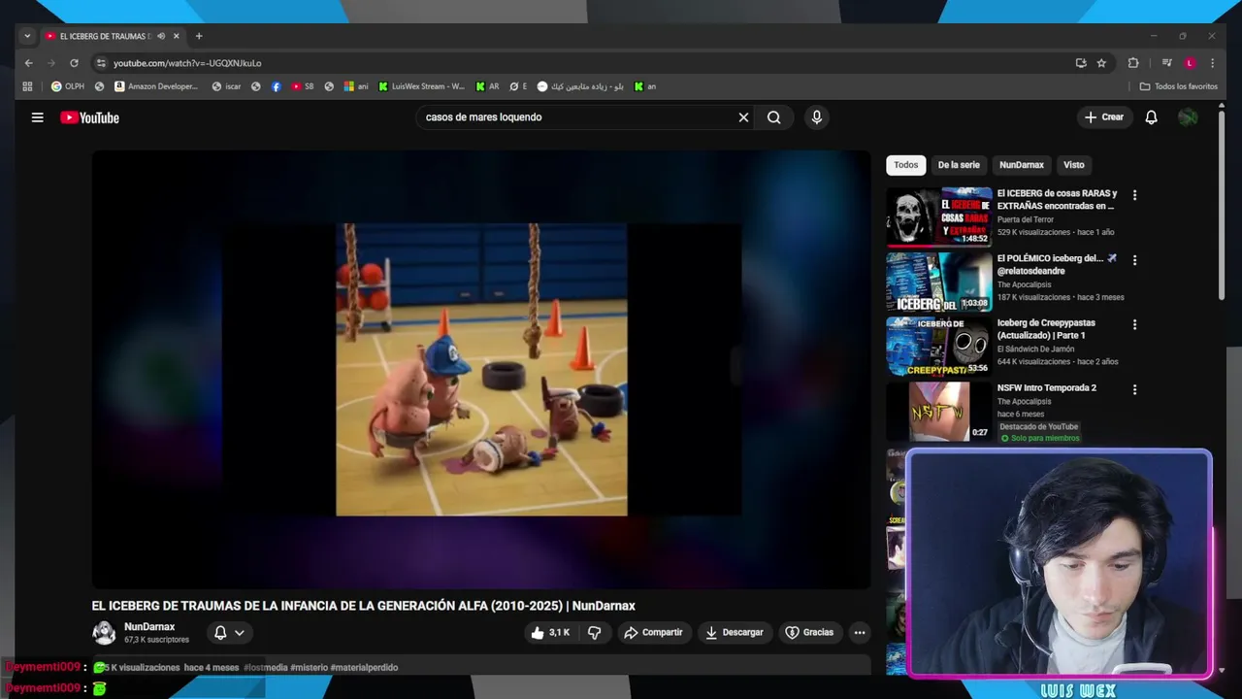1242x699 pixels.
Task: Click Puerta del Terror channel name
Action: 1026,219
